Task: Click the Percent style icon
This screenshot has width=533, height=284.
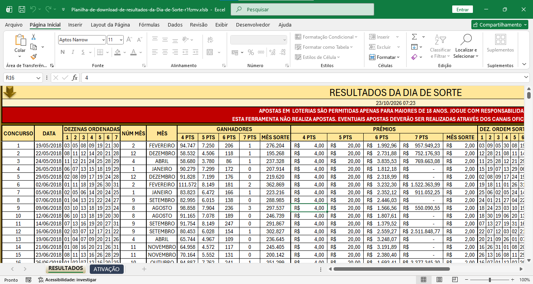Action: (251, 52)
